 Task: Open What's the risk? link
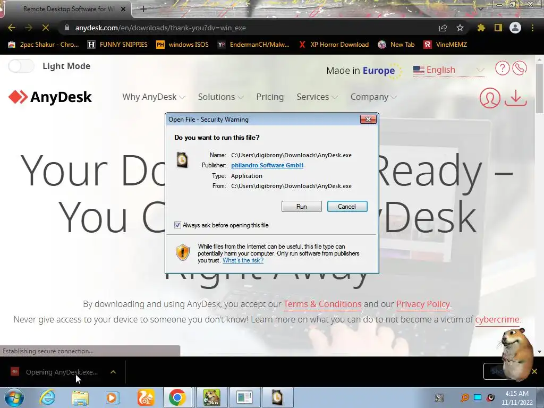coord(243,260)
